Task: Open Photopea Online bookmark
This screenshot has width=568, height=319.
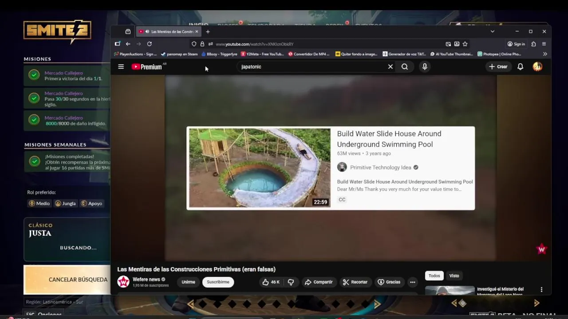Action: click(x=499, y=54)
